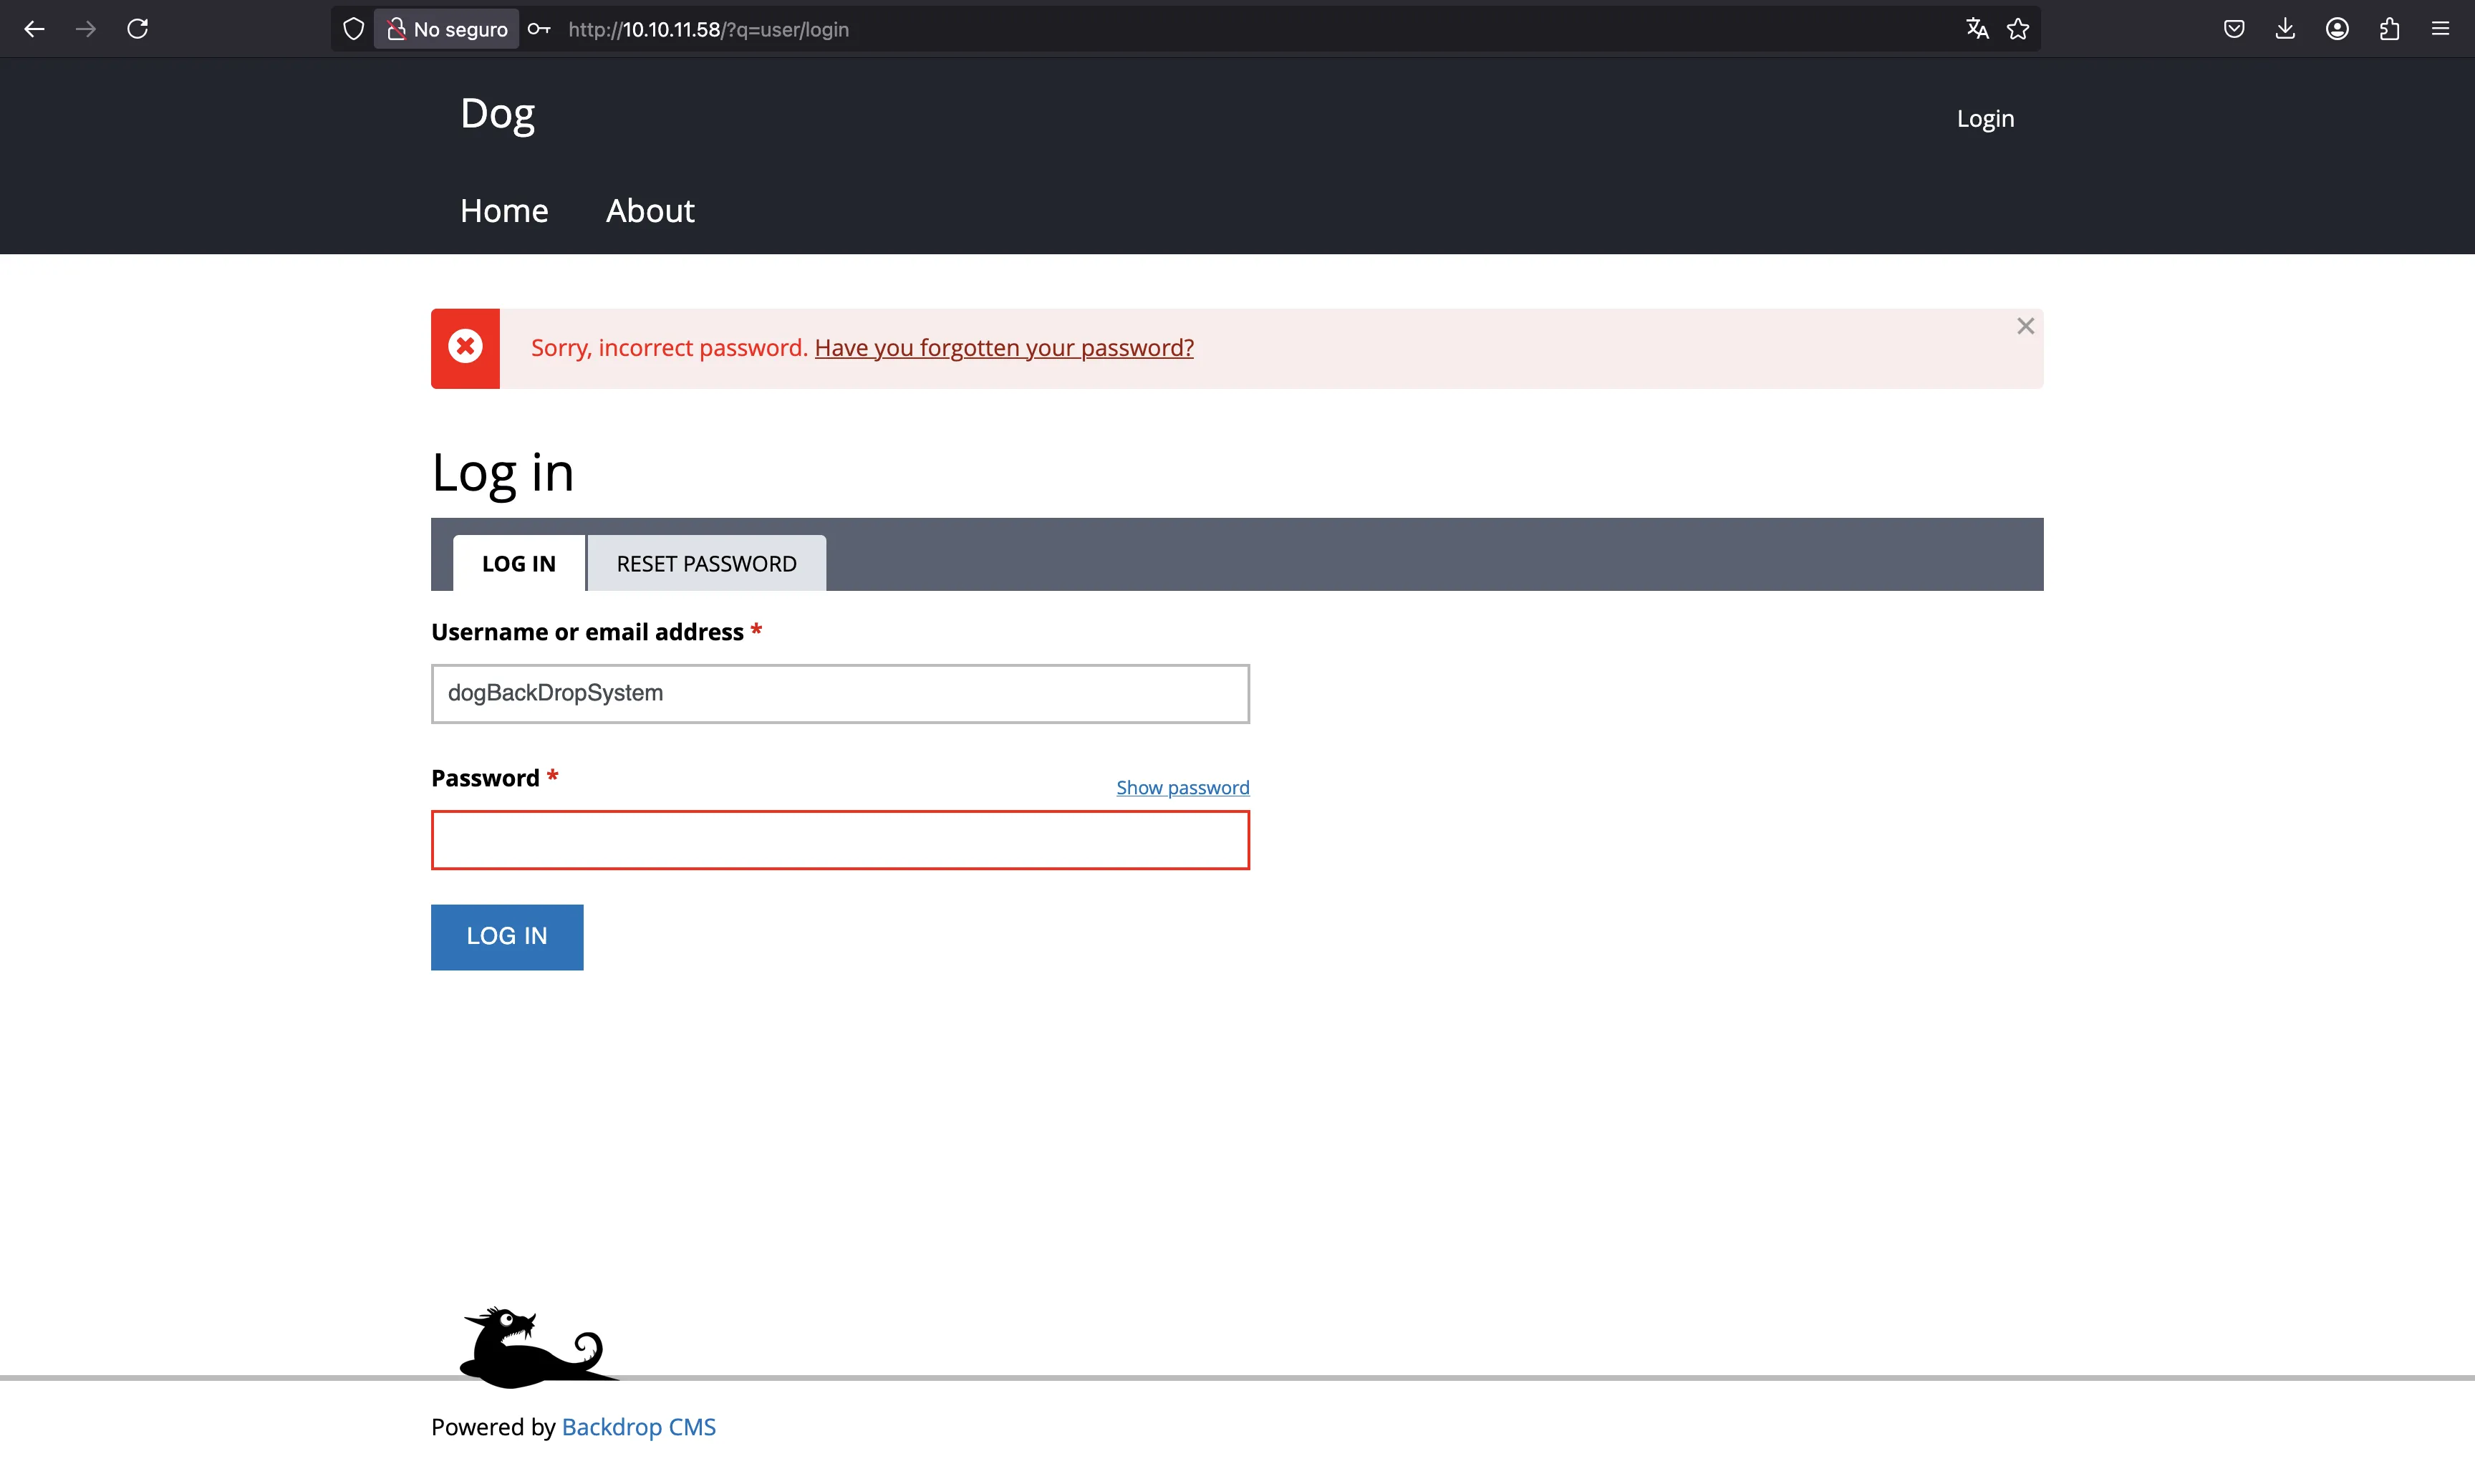Open the Dog site title link

coord(497,114)
